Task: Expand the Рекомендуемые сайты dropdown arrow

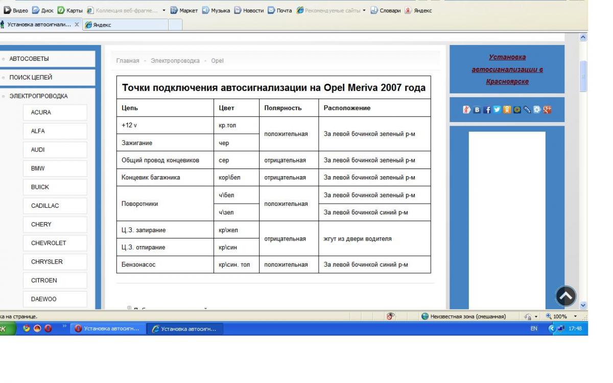Action: click(364, 10)
